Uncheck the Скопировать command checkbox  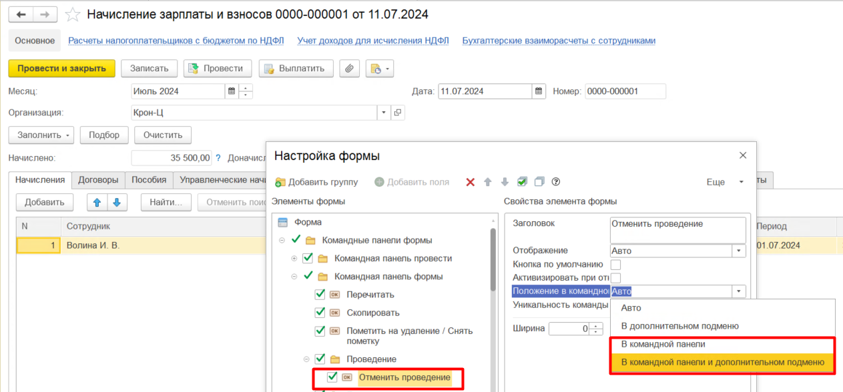tap(320, 313)
